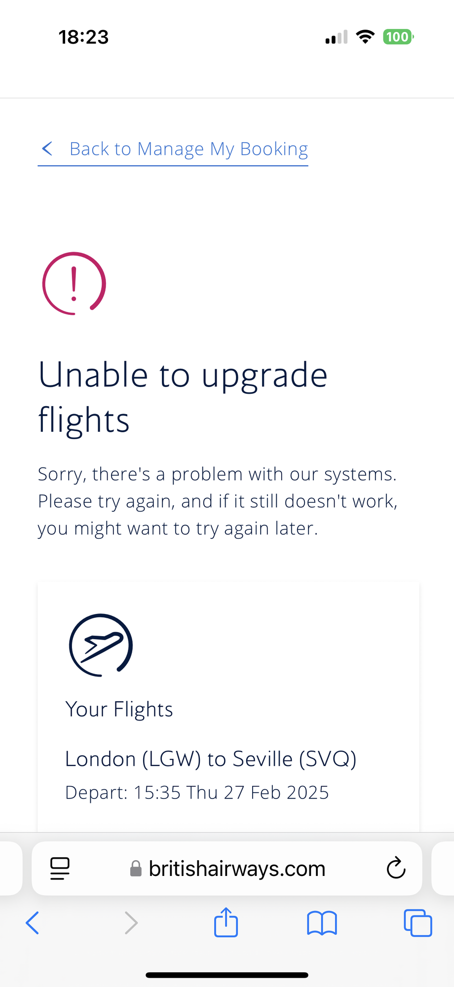Open the Share sheet icon
Viewport: 454px width, 987px height.
[x=226, y=922]
